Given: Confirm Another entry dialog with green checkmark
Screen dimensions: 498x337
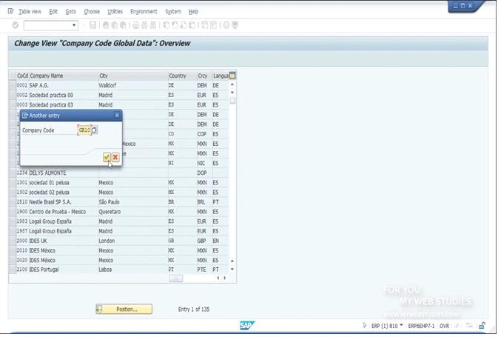Looking at the screenshot, I should click(107, 157).
